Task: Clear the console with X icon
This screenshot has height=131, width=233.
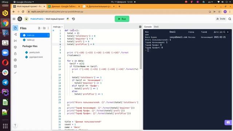Action: click(228, 32)
